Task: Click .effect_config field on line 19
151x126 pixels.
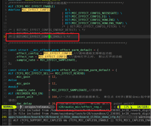Action: 27,53
